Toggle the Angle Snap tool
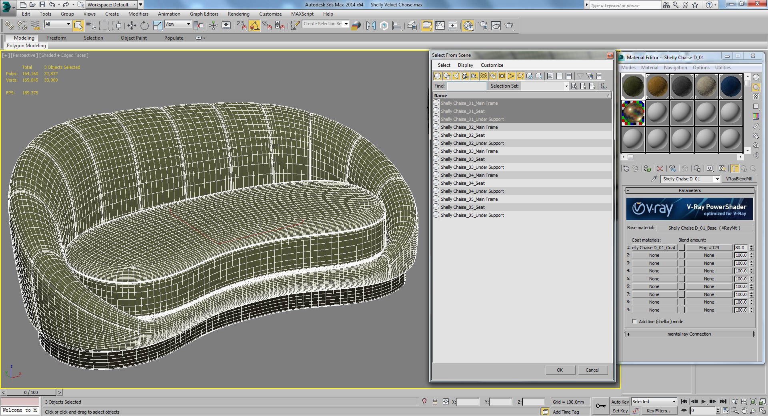 pyautogui.click(x=254, y=26)
